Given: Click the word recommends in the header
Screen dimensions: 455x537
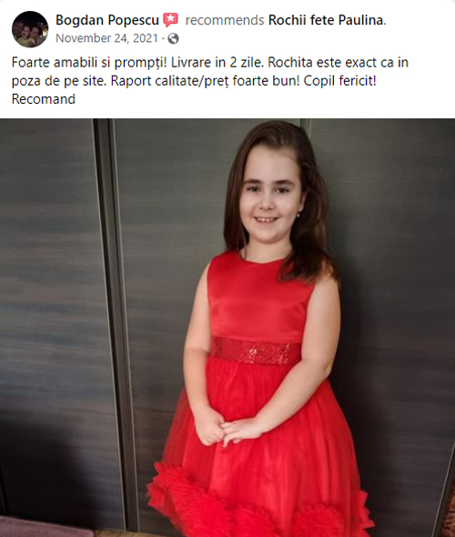Looking at the screenshot, I should tap(225, 21).
